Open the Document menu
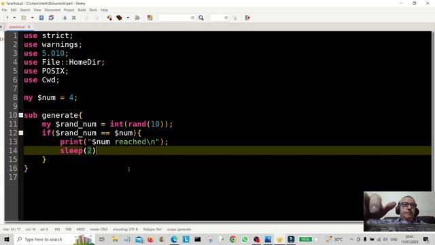435x245 pixels. 52,10
